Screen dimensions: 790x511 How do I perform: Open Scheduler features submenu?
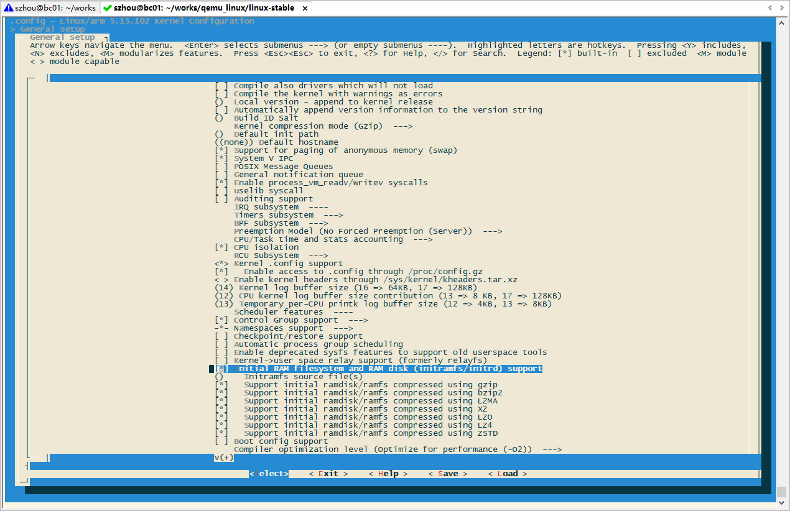point(294,312)
